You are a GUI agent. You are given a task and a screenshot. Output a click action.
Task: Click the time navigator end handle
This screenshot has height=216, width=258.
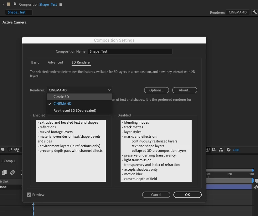tap(253, 170)
